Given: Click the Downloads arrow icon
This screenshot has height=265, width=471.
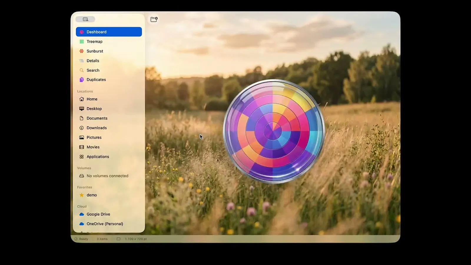Looking at the screenshot, I should (82, 128).
